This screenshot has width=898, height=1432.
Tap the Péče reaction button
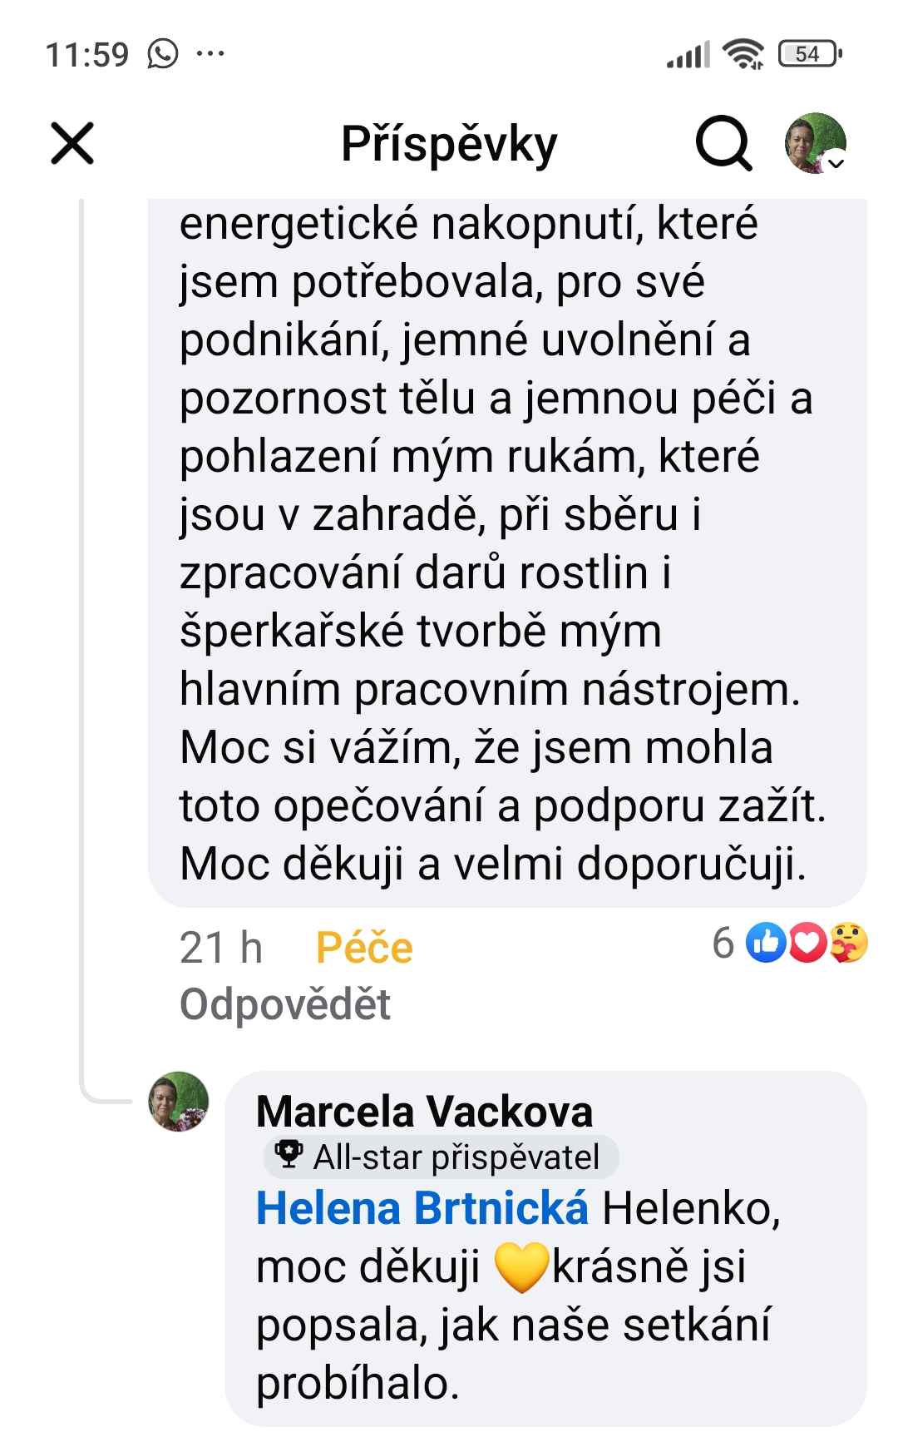point(364,948)
